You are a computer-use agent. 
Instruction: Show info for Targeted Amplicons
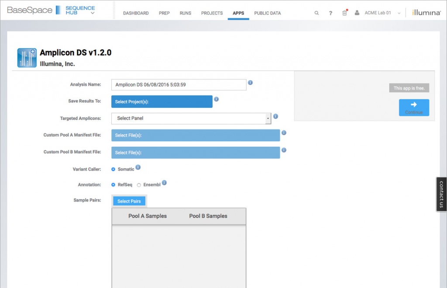tap(276, 116)
